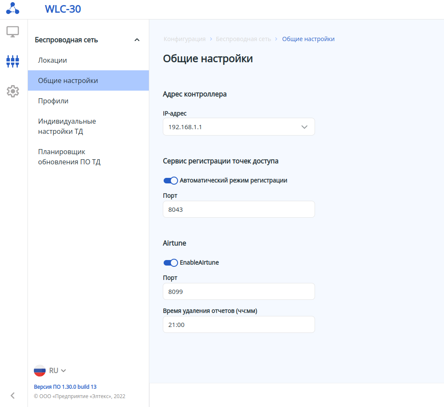This screenshot has height=407, width=444.
Task: Open the Локации menu item
Action: 52,60
